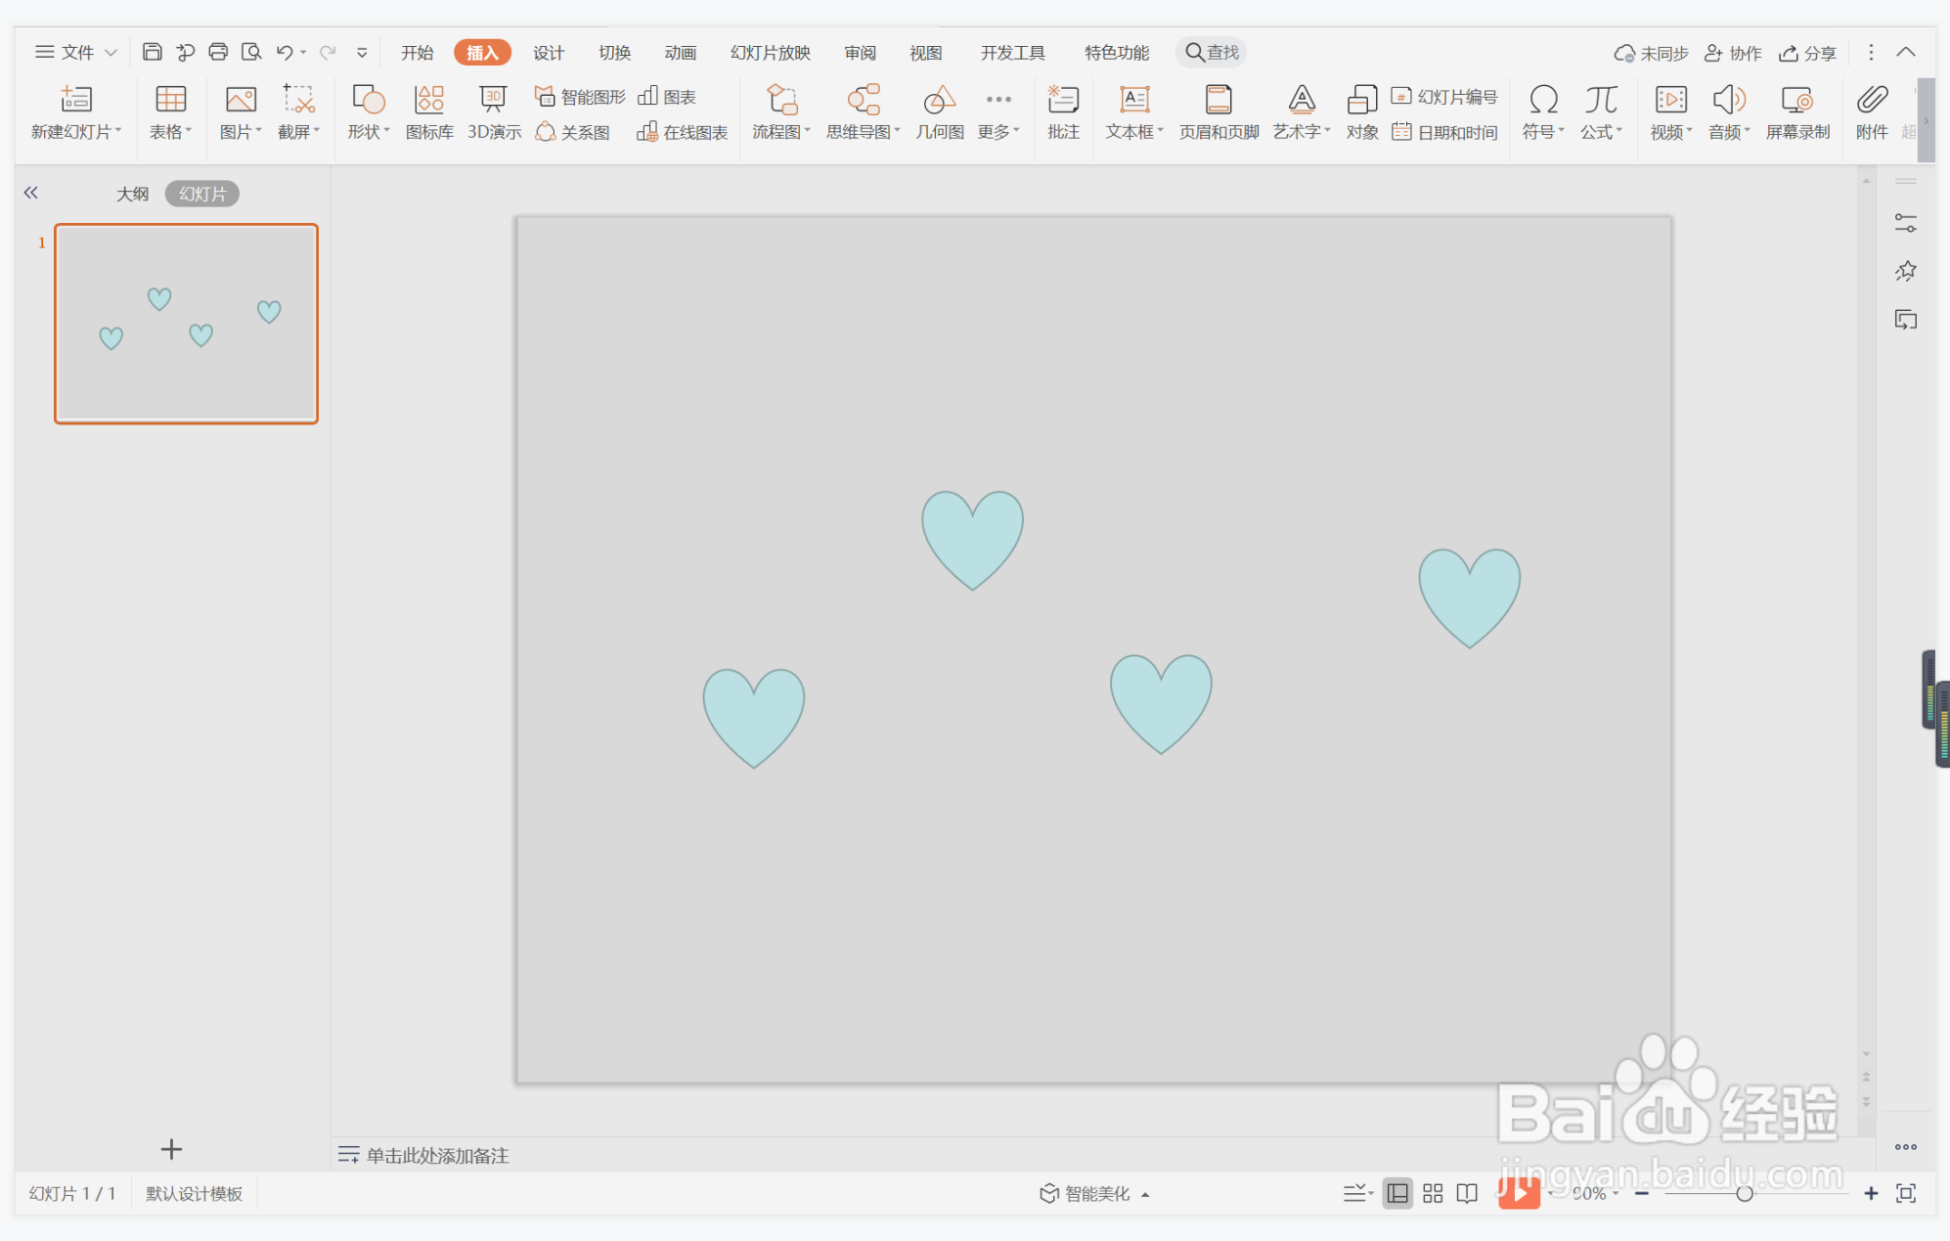Open the 审阅 Review tab
The width and height of the screenshot is (1950, 1241).
click(861, 53)
